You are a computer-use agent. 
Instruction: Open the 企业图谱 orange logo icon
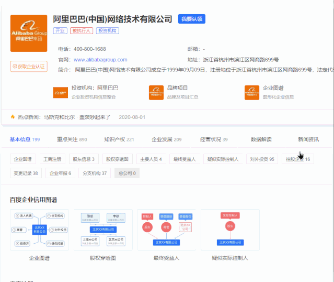click(252, 92)
